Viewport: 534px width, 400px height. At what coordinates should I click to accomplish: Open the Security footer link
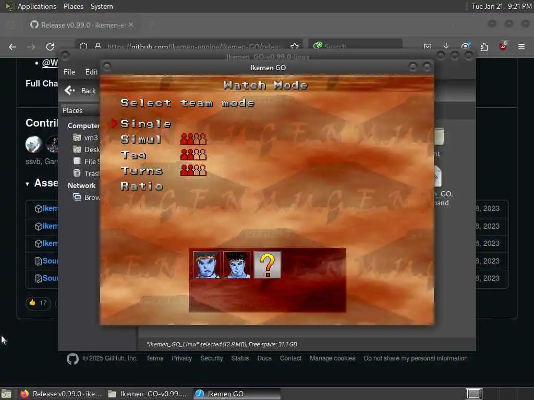[212, 358]
